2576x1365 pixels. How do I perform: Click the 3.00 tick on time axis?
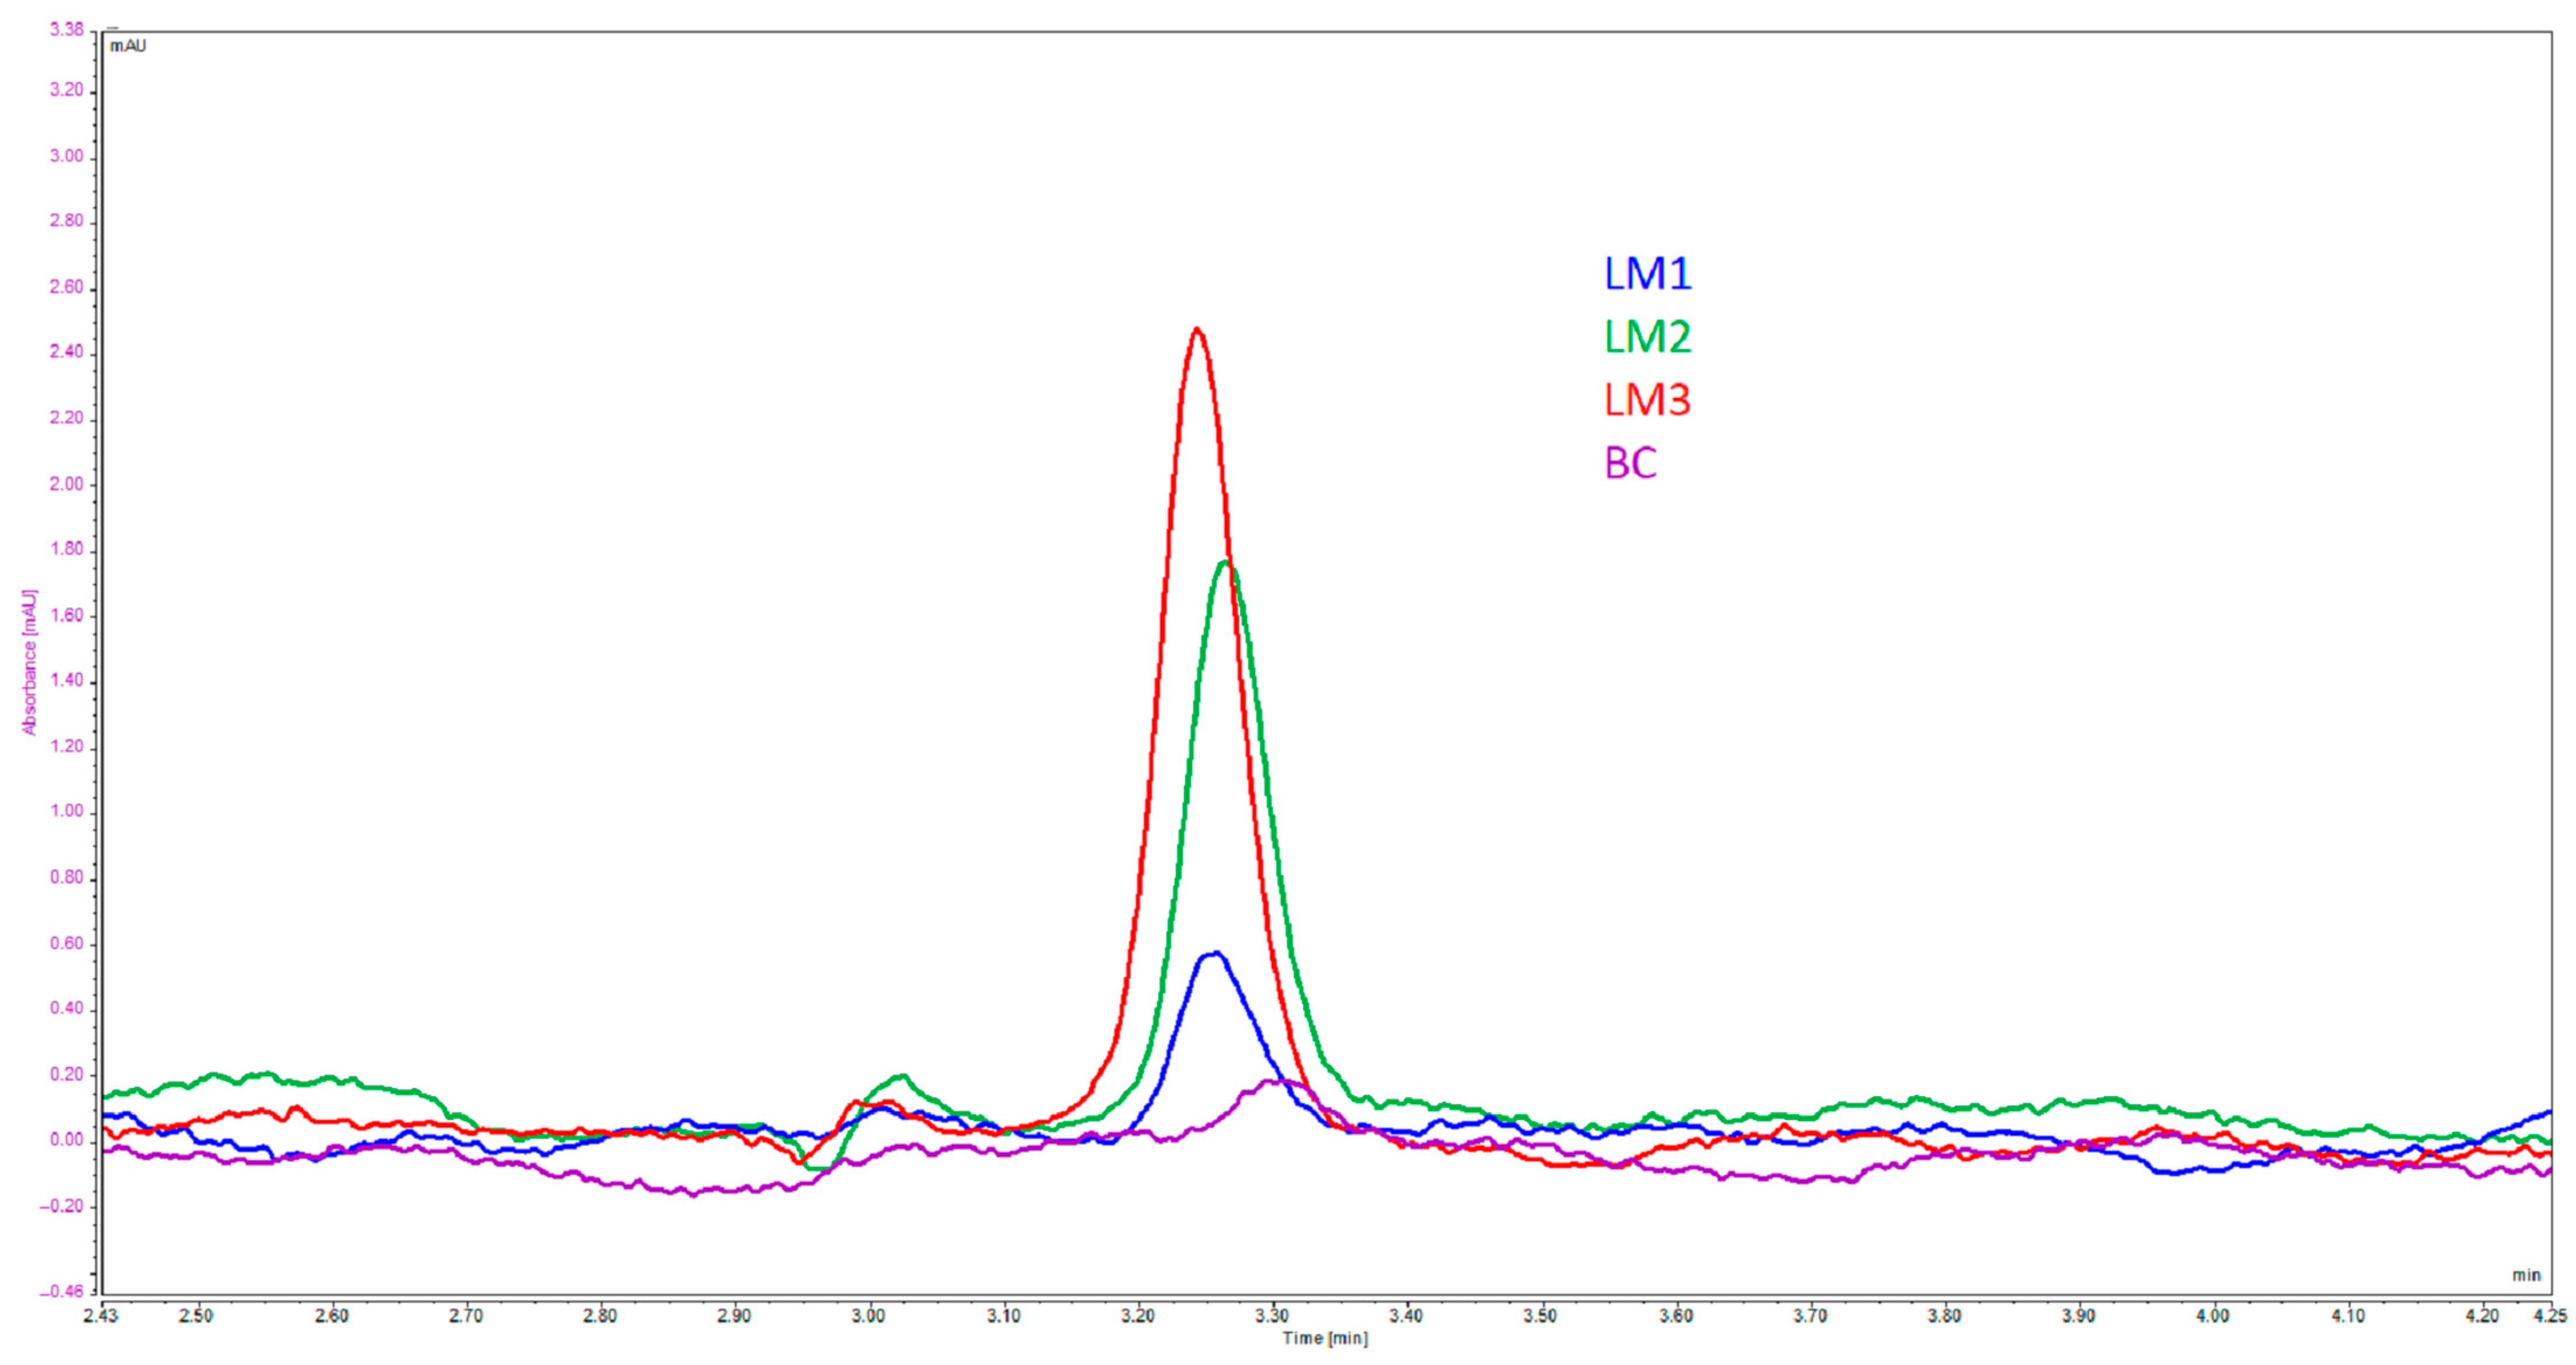point(868,1315)
